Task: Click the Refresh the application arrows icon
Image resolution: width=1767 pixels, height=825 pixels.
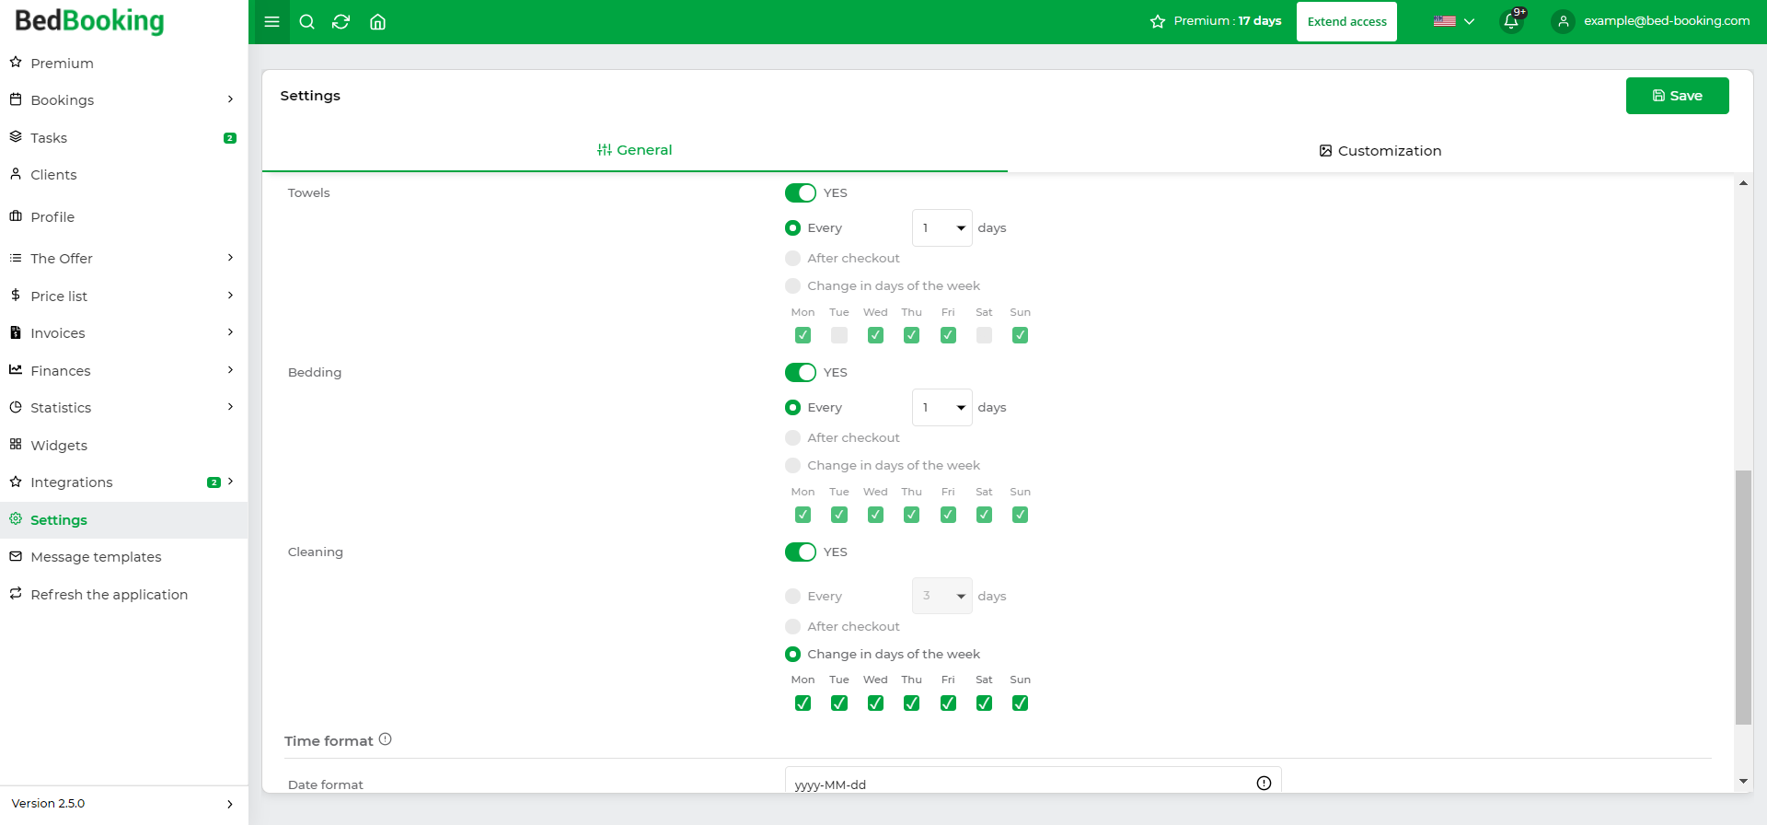Action: pos(16,593)
